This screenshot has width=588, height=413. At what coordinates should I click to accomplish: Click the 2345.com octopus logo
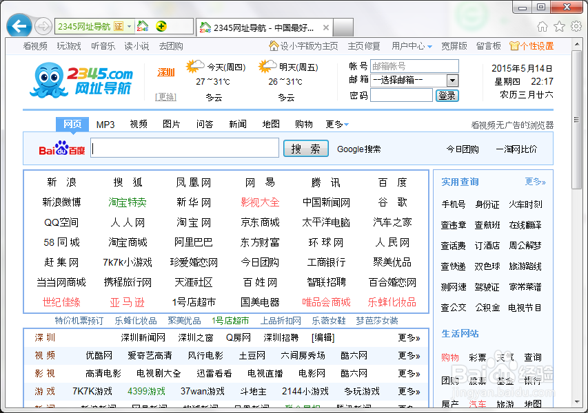tap(81, 80)
